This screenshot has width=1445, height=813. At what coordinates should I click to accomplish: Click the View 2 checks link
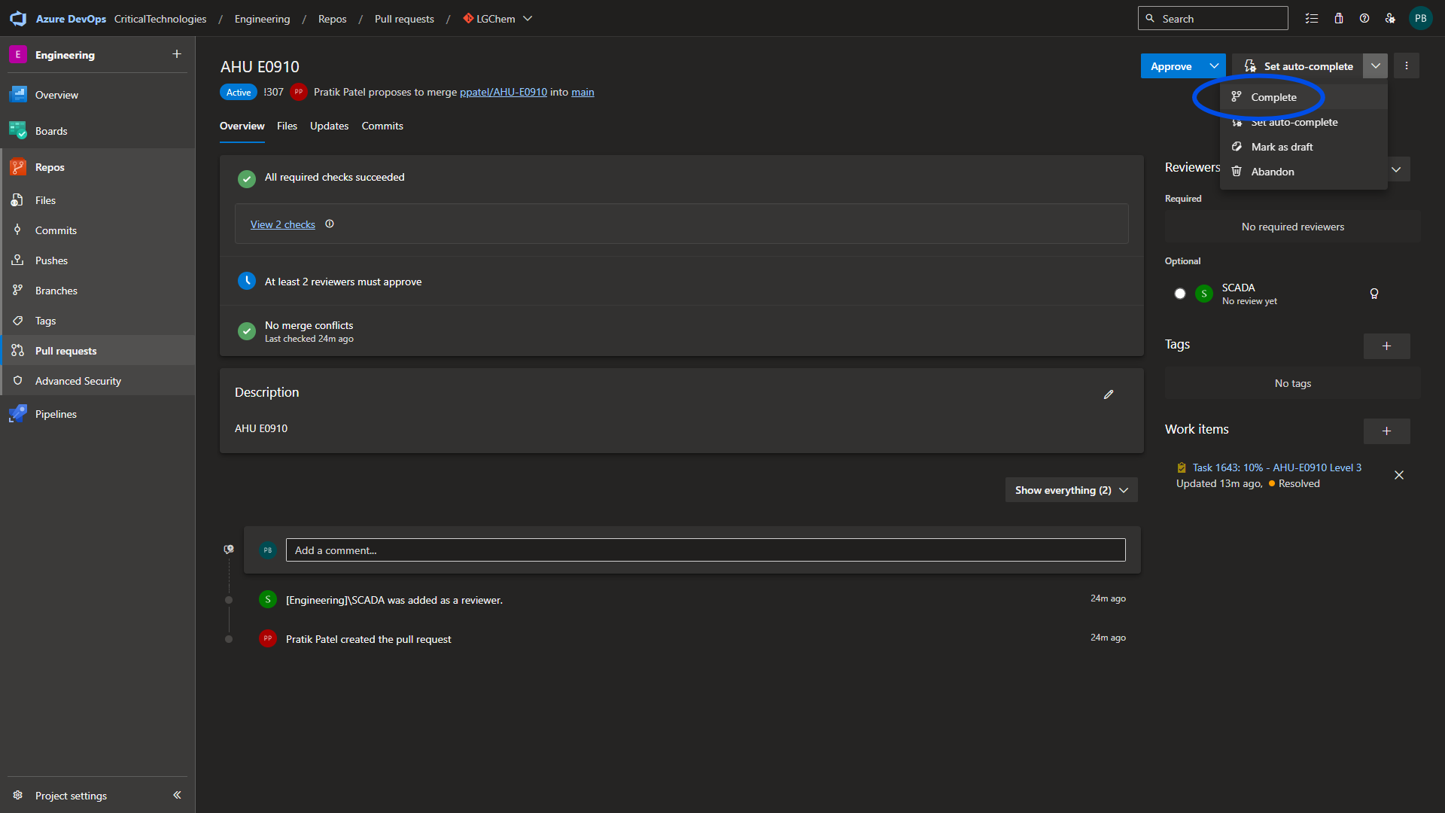(283, 224)
